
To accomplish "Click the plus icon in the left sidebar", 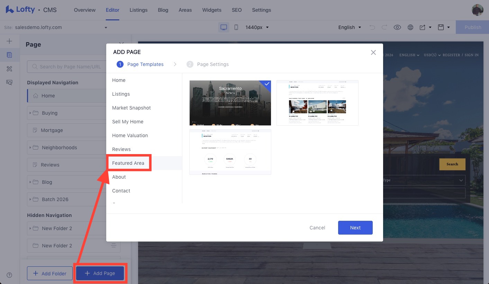I will 9,41.
